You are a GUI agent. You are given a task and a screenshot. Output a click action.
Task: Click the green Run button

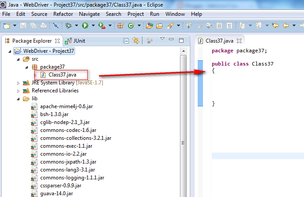(x=85, y=26)
